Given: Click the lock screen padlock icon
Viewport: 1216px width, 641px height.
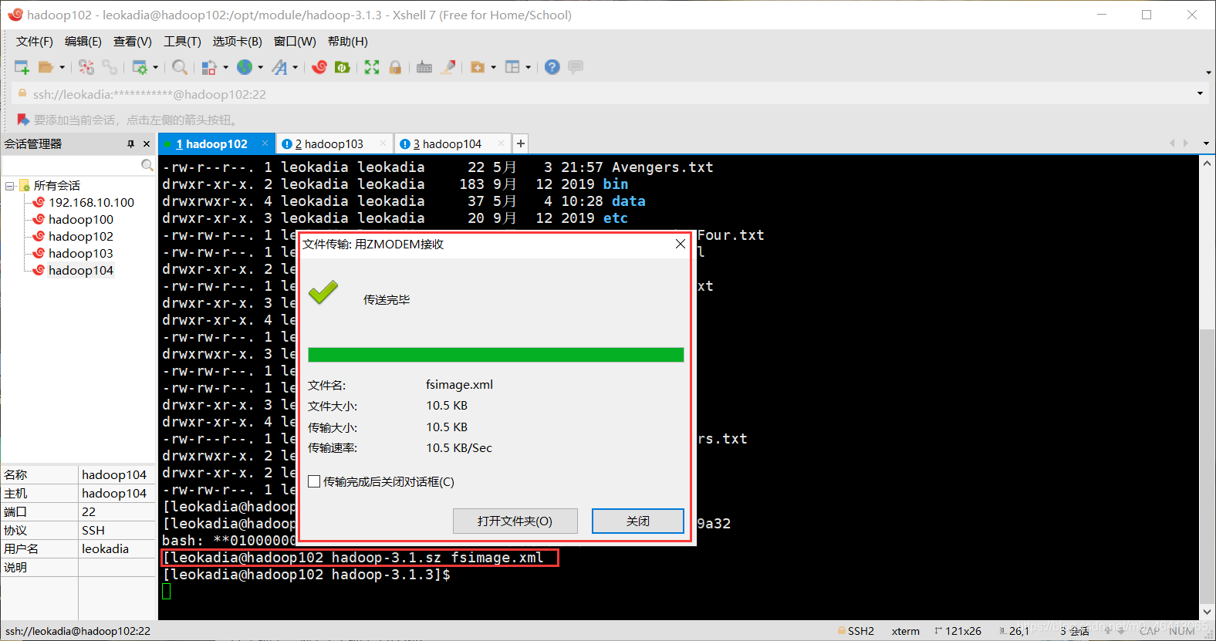Looking at the screenshot, I should click(x=395, y=67).
